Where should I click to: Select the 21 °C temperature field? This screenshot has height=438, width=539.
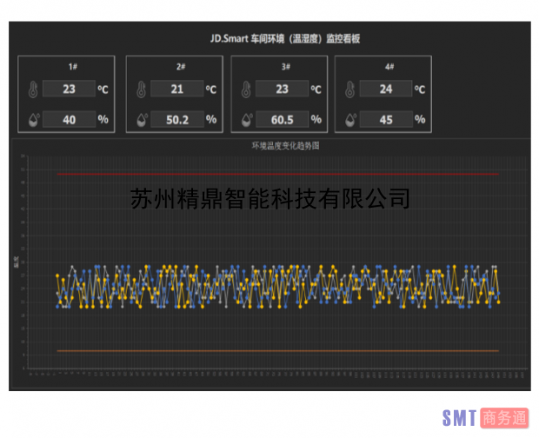[x=176, y=89]
